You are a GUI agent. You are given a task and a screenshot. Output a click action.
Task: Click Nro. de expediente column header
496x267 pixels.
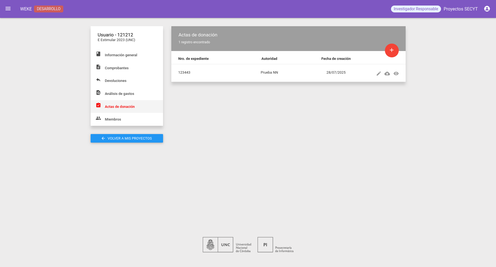pyautogui.click(x=193, y=58)
